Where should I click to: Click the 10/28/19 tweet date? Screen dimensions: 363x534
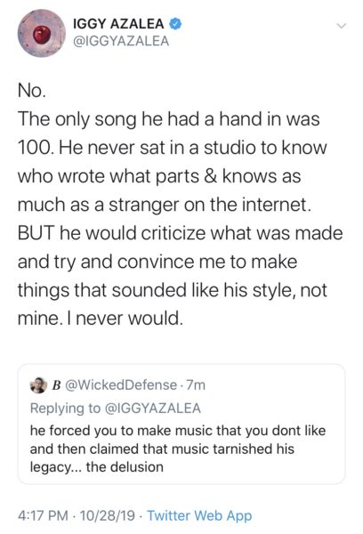click(107, 515)
